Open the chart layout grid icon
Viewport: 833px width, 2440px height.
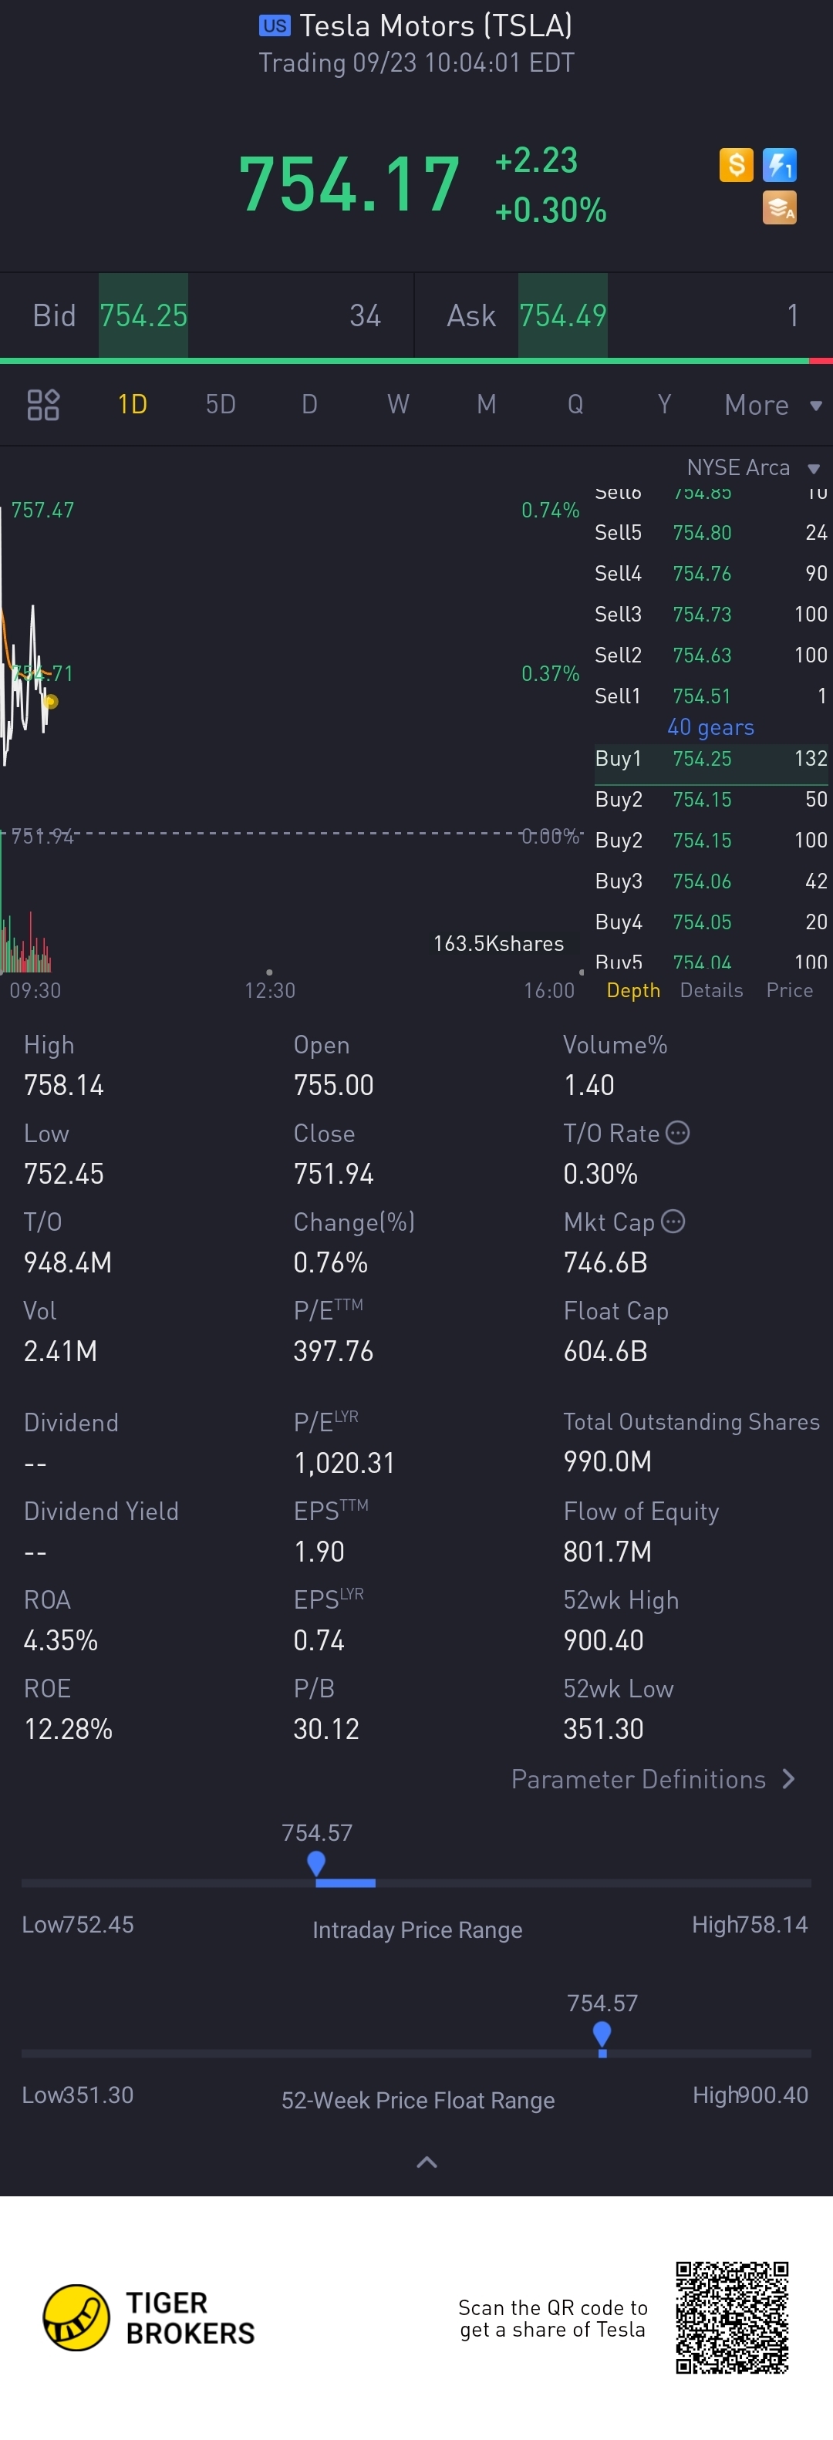tap(42, 404)
